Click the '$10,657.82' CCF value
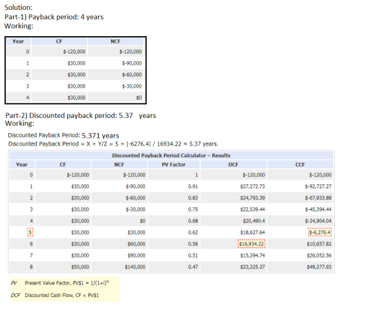The height and width of the screenshot is (318, 369). click(x=319, y=244)
